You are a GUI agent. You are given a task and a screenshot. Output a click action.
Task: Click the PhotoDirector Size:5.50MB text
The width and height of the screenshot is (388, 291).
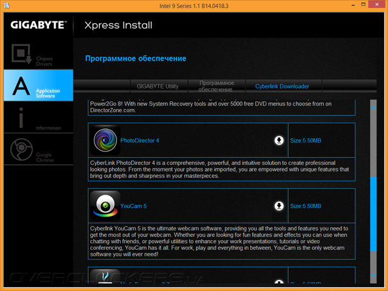tap(306, 141)
